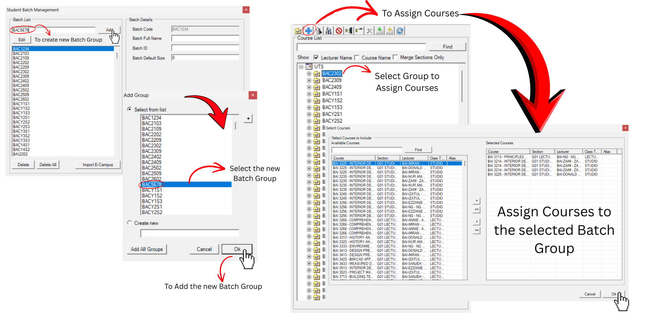
Task: Click the Course column header in Available Courses
Action: coord(353,158)
